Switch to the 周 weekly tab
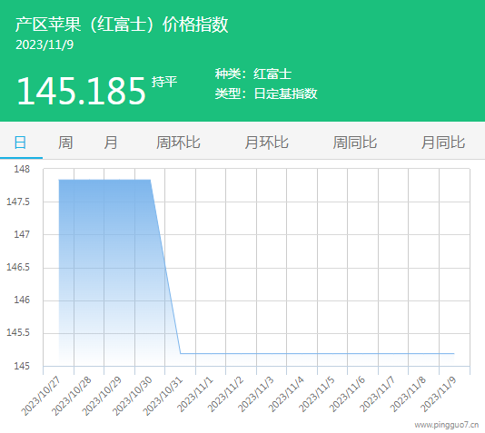485x433 pixels. (x=65, y=143)
